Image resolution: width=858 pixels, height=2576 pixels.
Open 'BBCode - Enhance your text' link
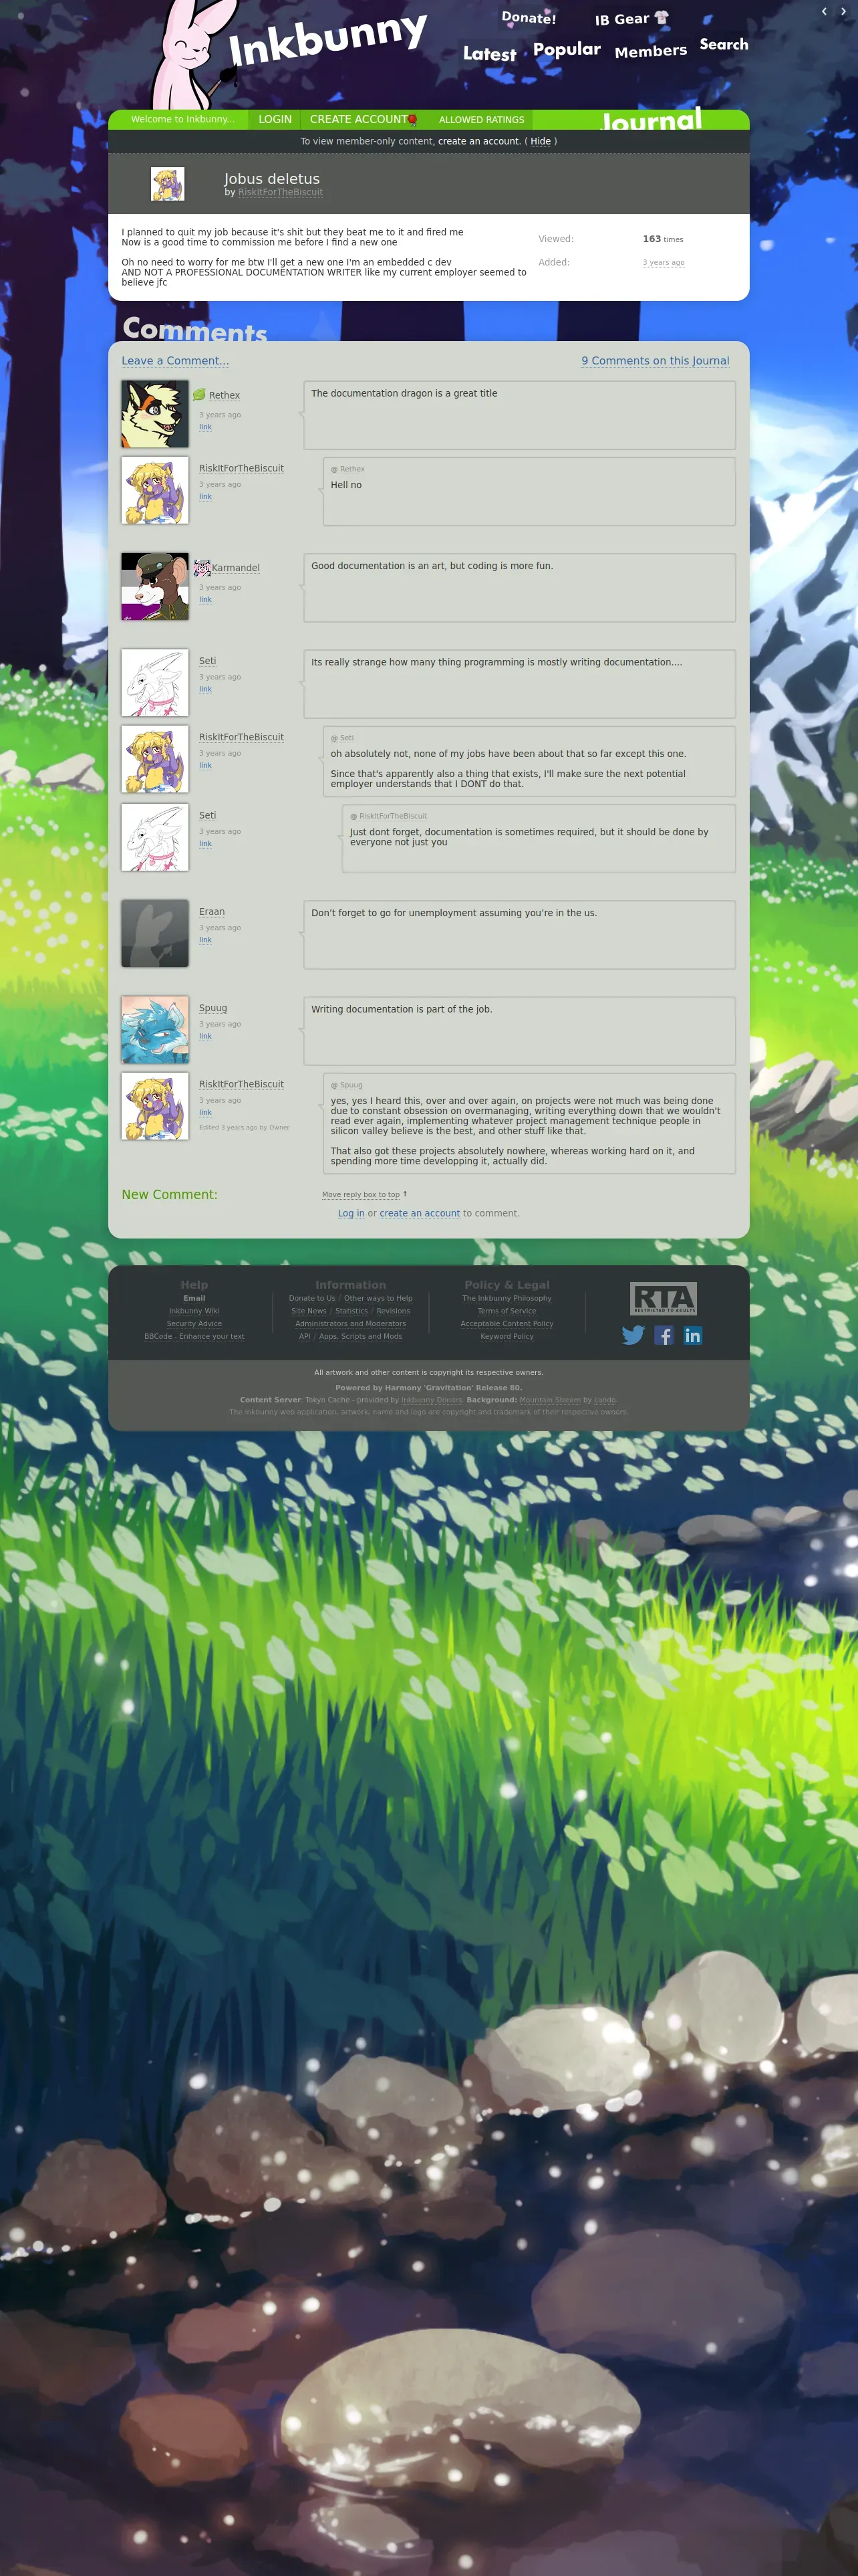coord(194,1336)
